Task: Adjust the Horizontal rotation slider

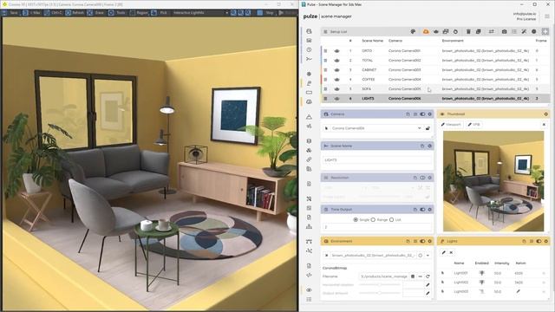Action: 380,285
